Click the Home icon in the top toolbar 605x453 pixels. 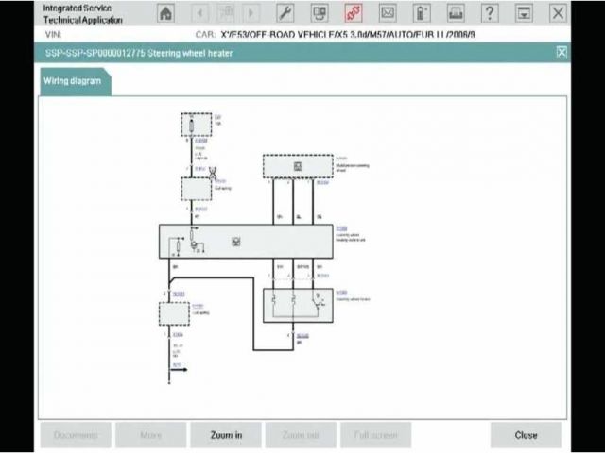(x=166, y=13)
